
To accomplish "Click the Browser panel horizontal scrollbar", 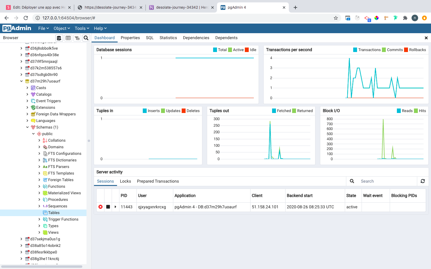I will [x=42, y=266].
